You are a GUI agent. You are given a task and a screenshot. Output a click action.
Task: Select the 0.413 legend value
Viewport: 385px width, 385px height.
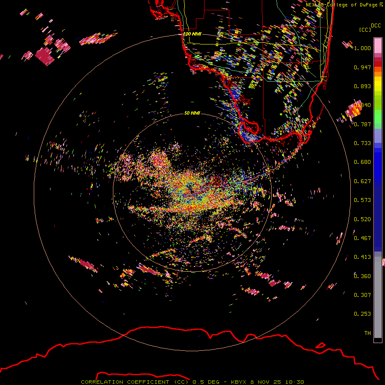pos(362,257)
